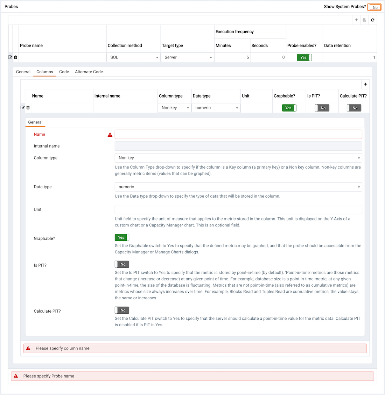Switch to the probe General tab
The image size is (385, 395).
click(x=23, y=72)
